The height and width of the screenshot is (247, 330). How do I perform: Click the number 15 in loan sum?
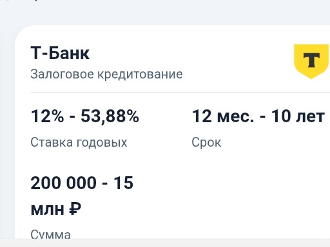point(123,183)
